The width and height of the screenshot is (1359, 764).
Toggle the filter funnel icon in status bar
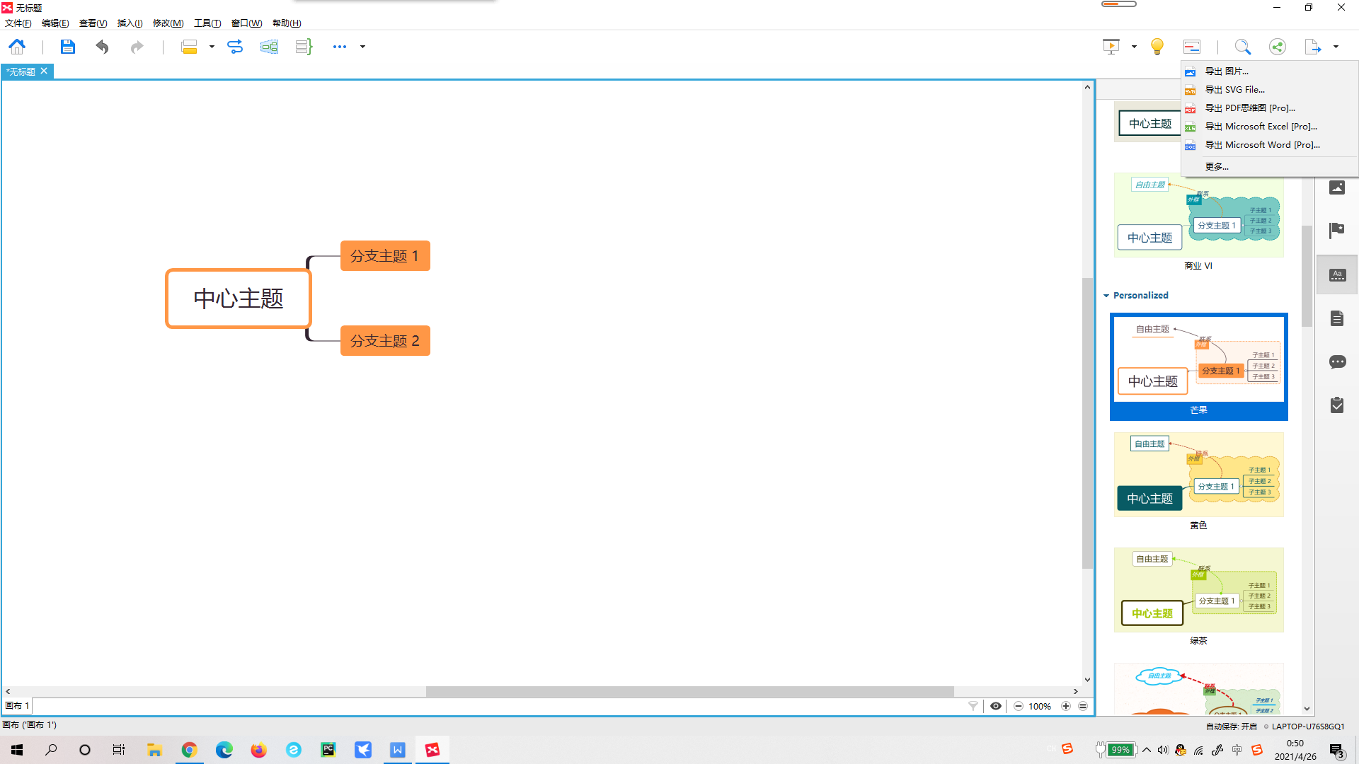point(973,706)
